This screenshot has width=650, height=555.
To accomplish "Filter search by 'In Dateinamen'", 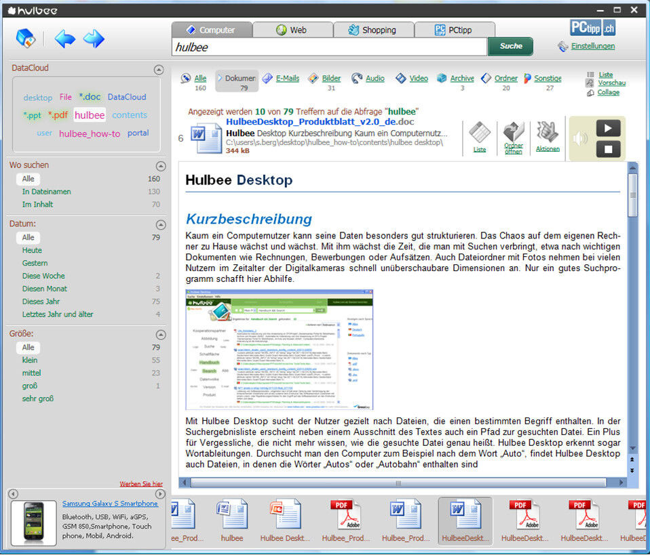I will tap(46, 191).
